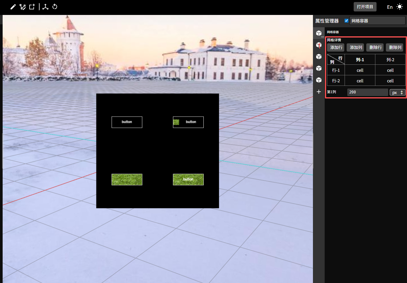Click the add new element icon
This screenshot has width=407, height=283.
pyautogui.click(x=32, y=7)
